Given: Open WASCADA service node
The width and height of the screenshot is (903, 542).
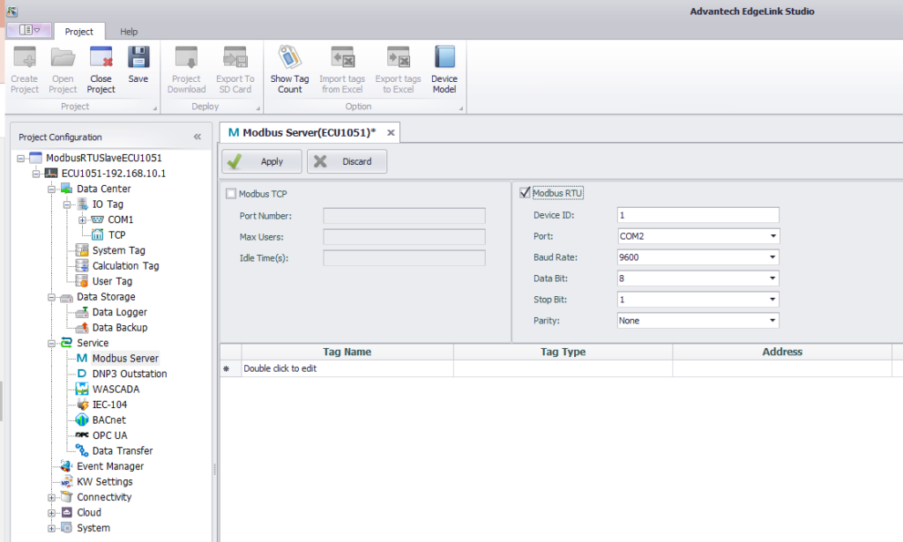Looking at the screenshot, I should pyautogui.click(x=116, y=390).
